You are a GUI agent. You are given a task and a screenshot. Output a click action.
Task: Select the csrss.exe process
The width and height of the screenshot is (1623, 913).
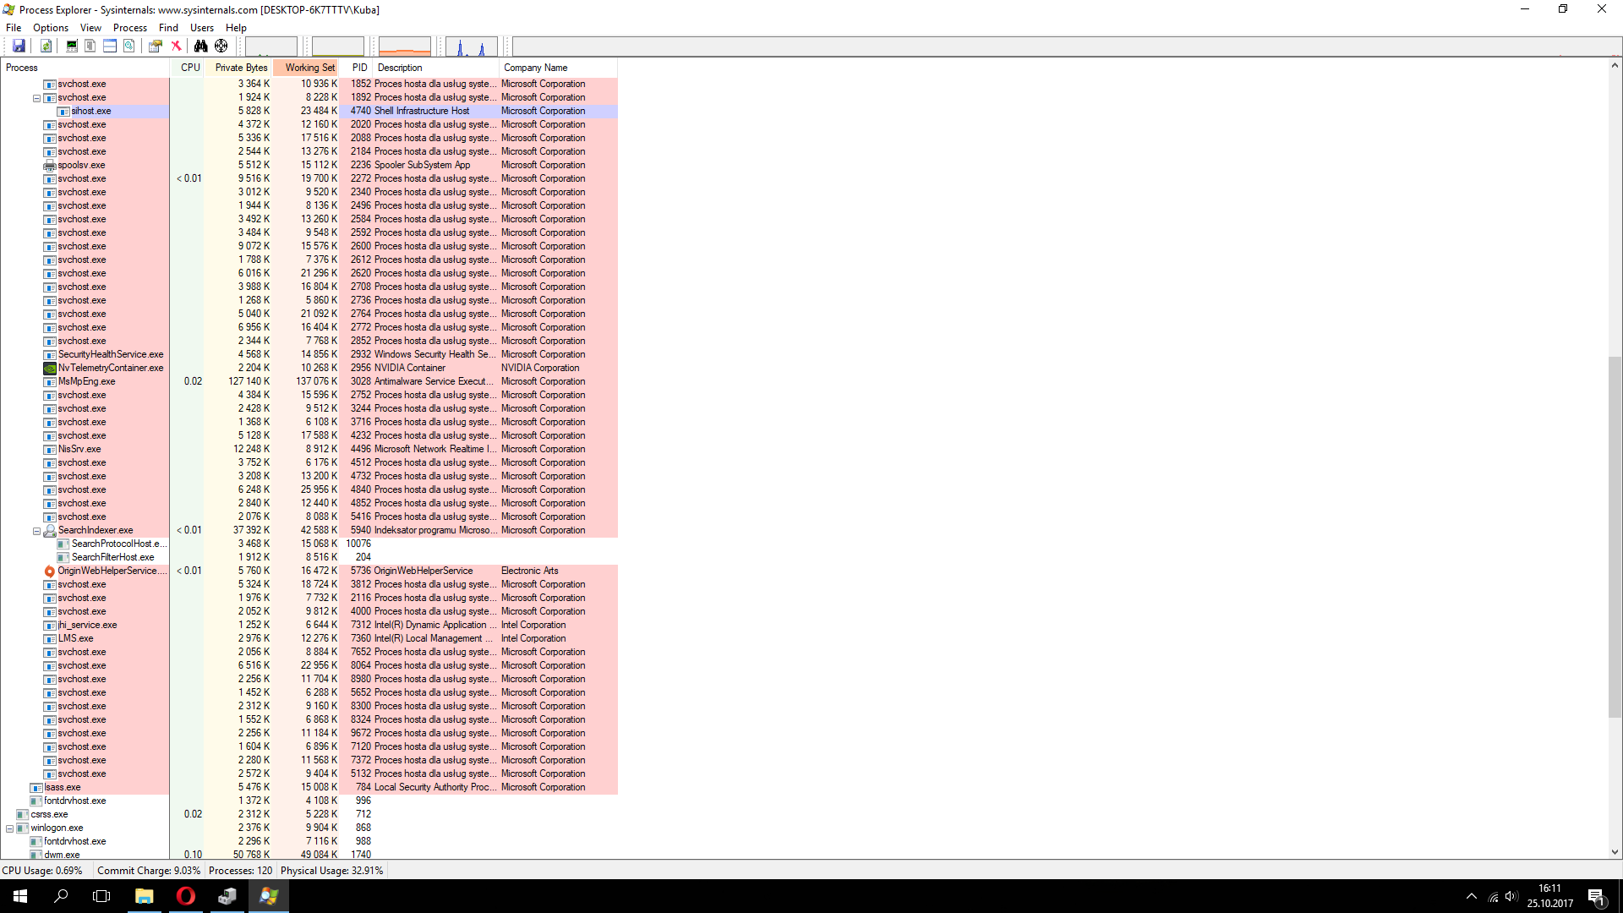[309, 814]
